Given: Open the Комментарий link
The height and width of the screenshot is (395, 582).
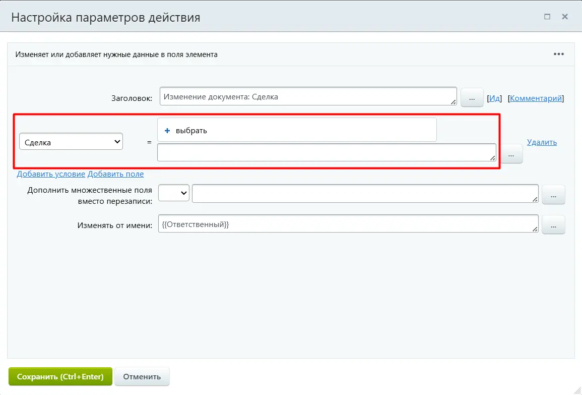Looking at the screenshot, I should (x=536, y=98).
